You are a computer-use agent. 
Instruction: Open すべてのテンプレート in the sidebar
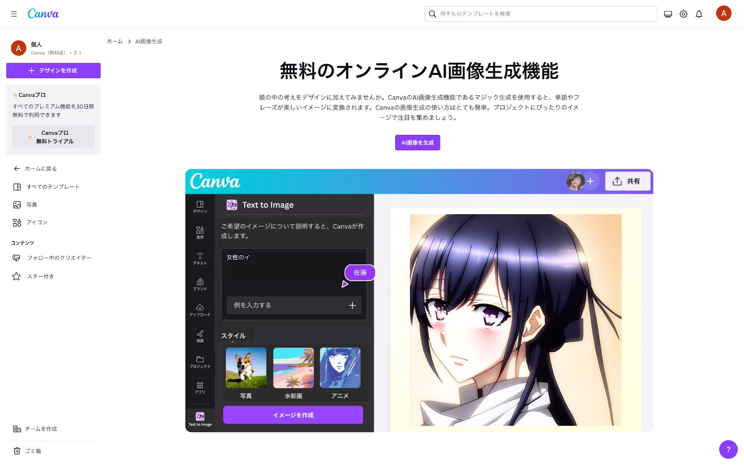coord(53,187)
